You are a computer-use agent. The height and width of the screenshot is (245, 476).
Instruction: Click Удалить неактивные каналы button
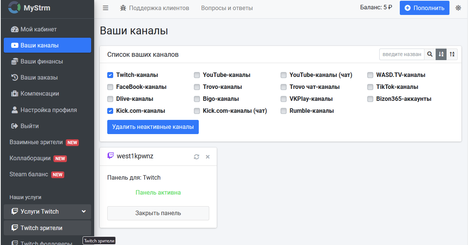click(x=153, y=127)
